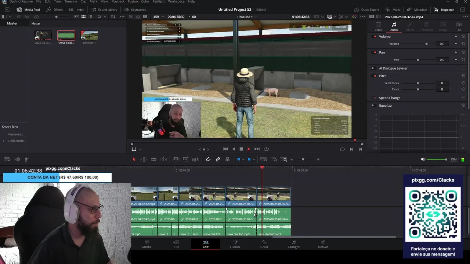Toggle the Loop playback icon
Image resolution: width=470 pixels, height=264 pixels.
click(x=267, y=149)
